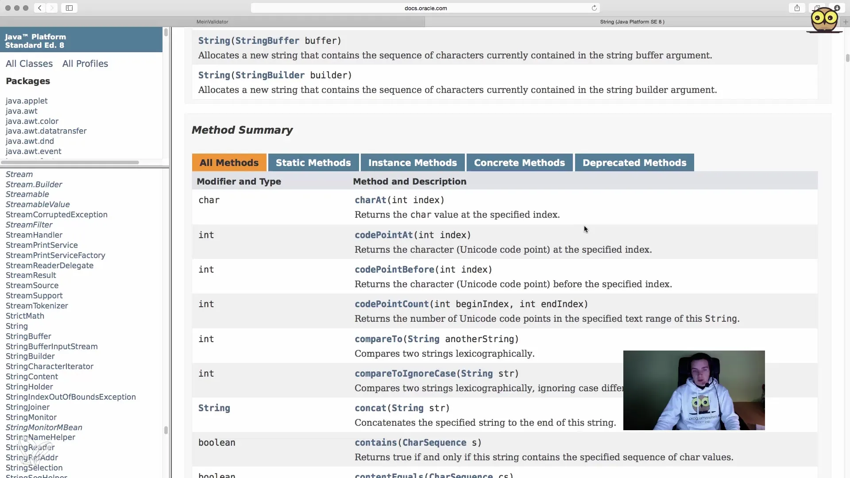Open the codePointBefore method link
Screen dimensions: 850x478
click(x=394, y=270)
